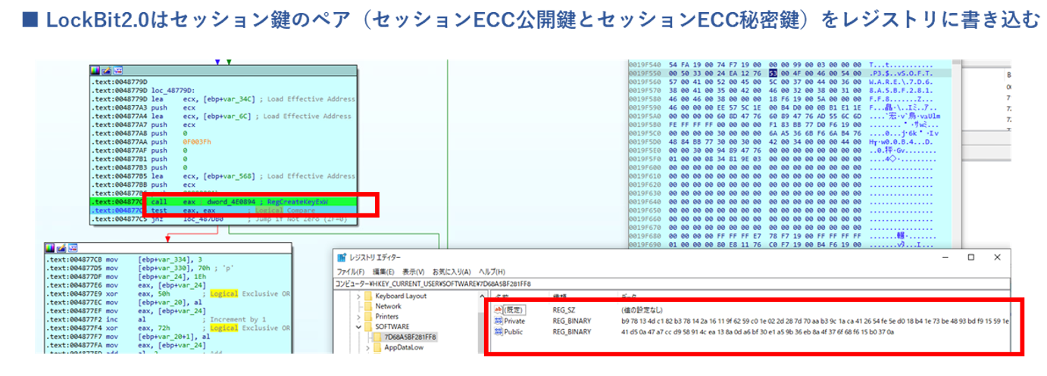Open the お気に入り(A) menu
This screenshot has width=1047, height=376.
(x=452, y=271)
